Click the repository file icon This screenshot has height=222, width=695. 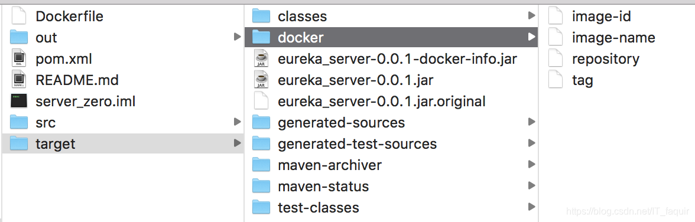point(556,58)
